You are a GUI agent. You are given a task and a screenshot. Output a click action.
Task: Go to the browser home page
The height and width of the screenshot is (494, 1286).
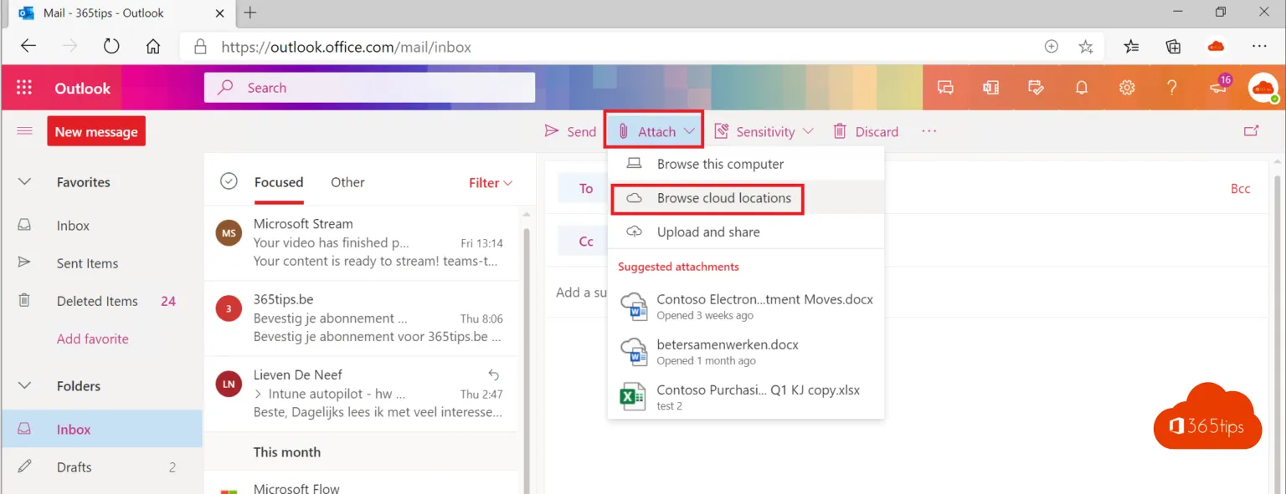click(x=153, y=47)
